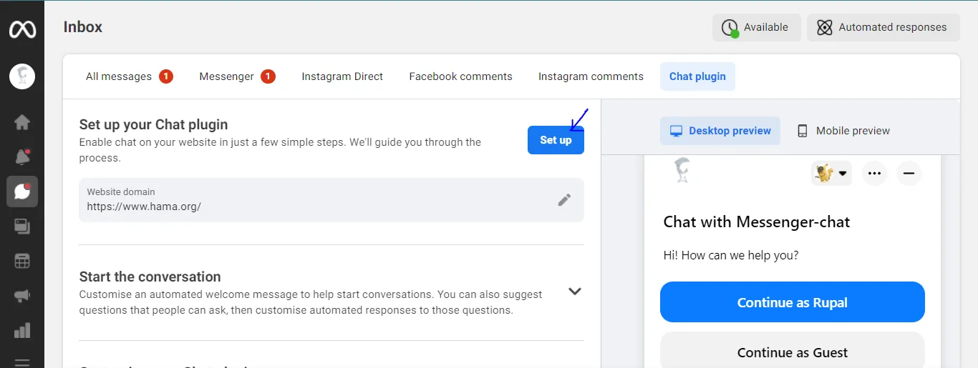
Task: Minimize the chat preview window
Action: point(909,173)
